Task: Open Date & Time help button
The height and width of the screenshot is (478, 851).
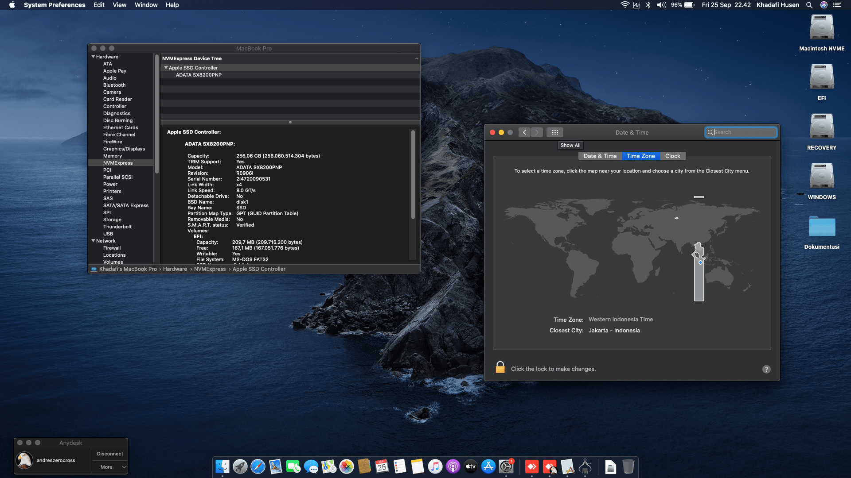Action: [x=766, y=369]
